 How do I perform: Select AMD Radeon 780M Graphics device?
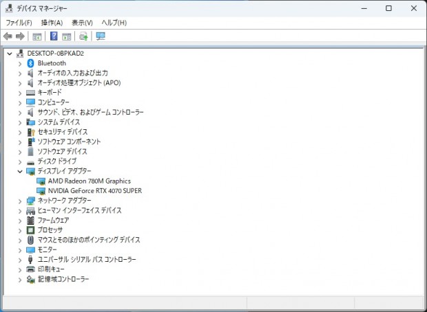90,181
